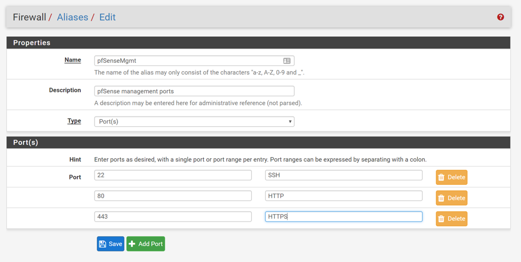Go to Aliases breadcrumb link
Image resolution: width=521 pixels, height=262 pixels.
[x=73, y=17]
